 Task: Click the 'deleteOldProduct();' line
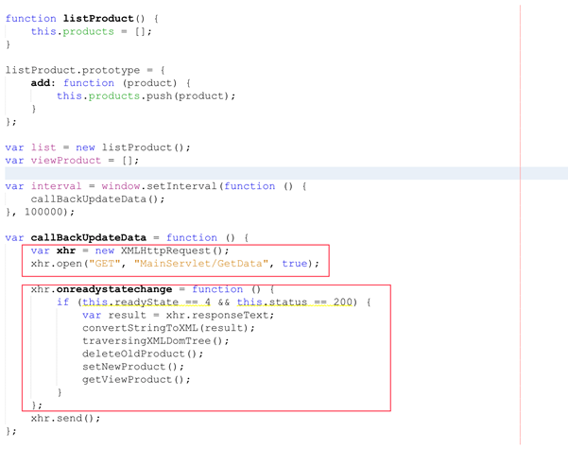143,354
